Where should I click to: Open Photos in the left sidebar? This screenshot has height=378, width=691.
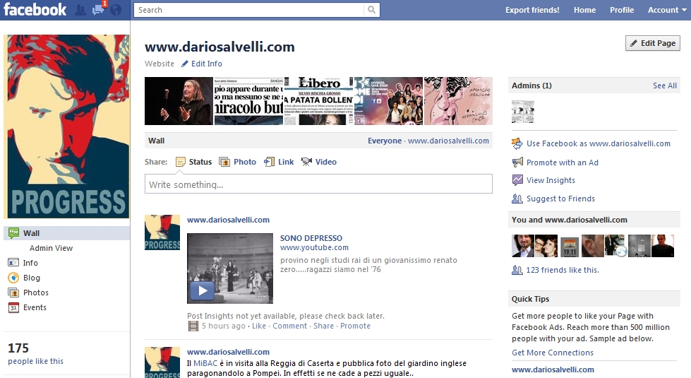[x=35, y=293]
